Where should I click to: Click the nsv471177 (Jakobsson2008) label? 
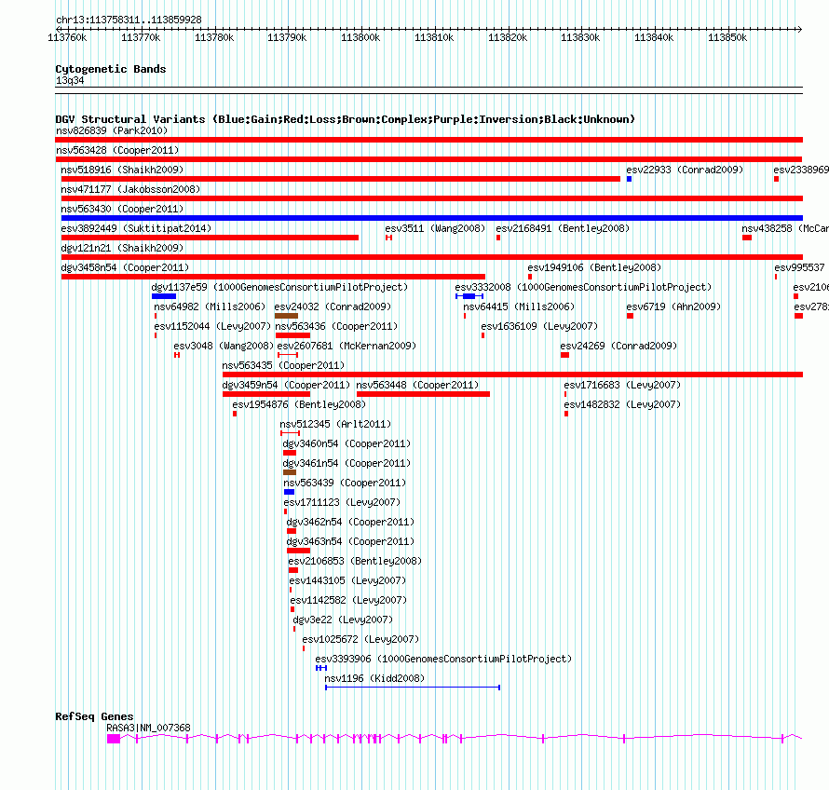[130, 189]
